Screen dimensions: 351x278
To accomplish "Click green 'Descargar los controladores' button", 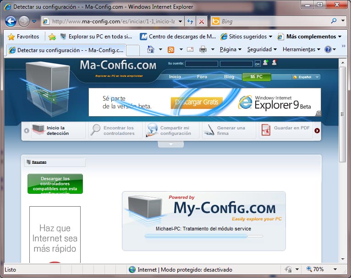I will point(55,184).
